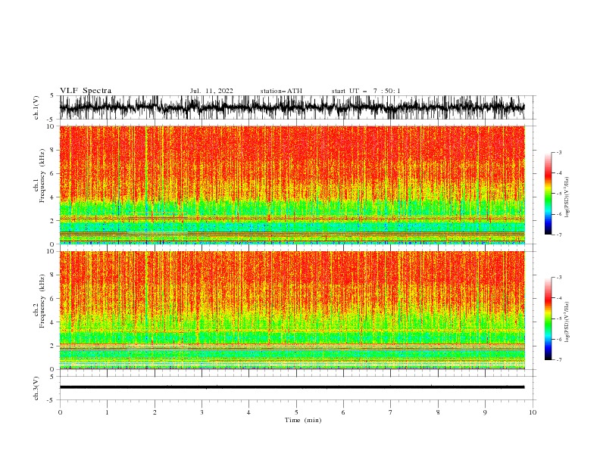Click the "5" tick on ch.1(V) axis
The height and width of the screenshot is (463, 600).
(52, 95)
